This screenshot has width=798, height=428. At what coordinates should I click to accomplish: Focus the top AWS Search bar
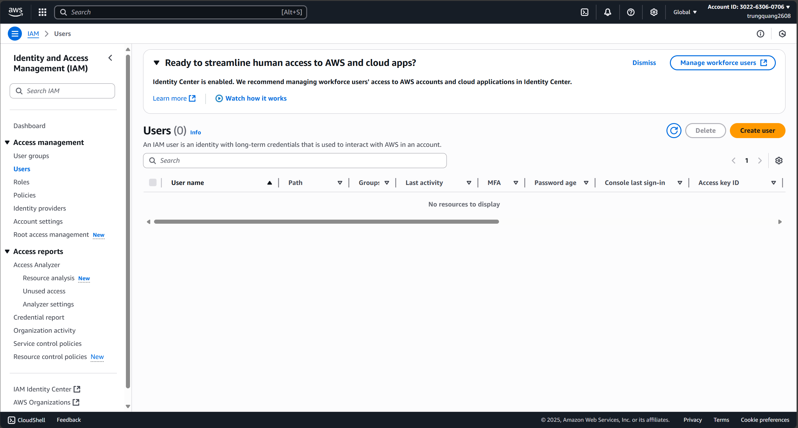point(180,12)
